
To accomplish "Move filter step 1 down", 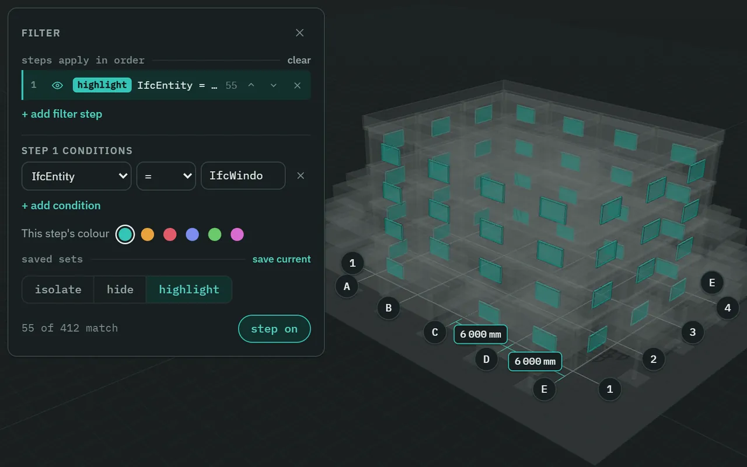I will pos(273,85).
